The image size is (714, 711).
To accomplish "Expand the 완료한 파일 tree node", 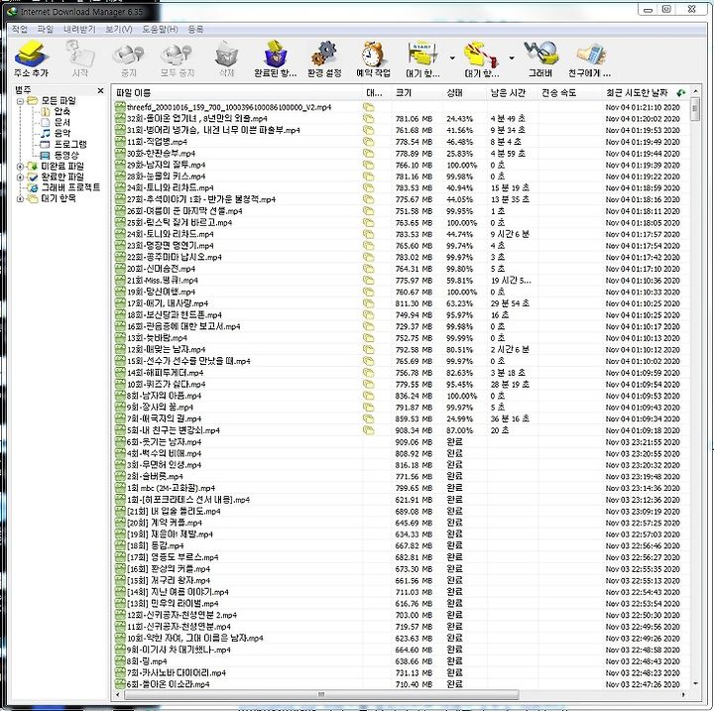I will pos(20,178).
